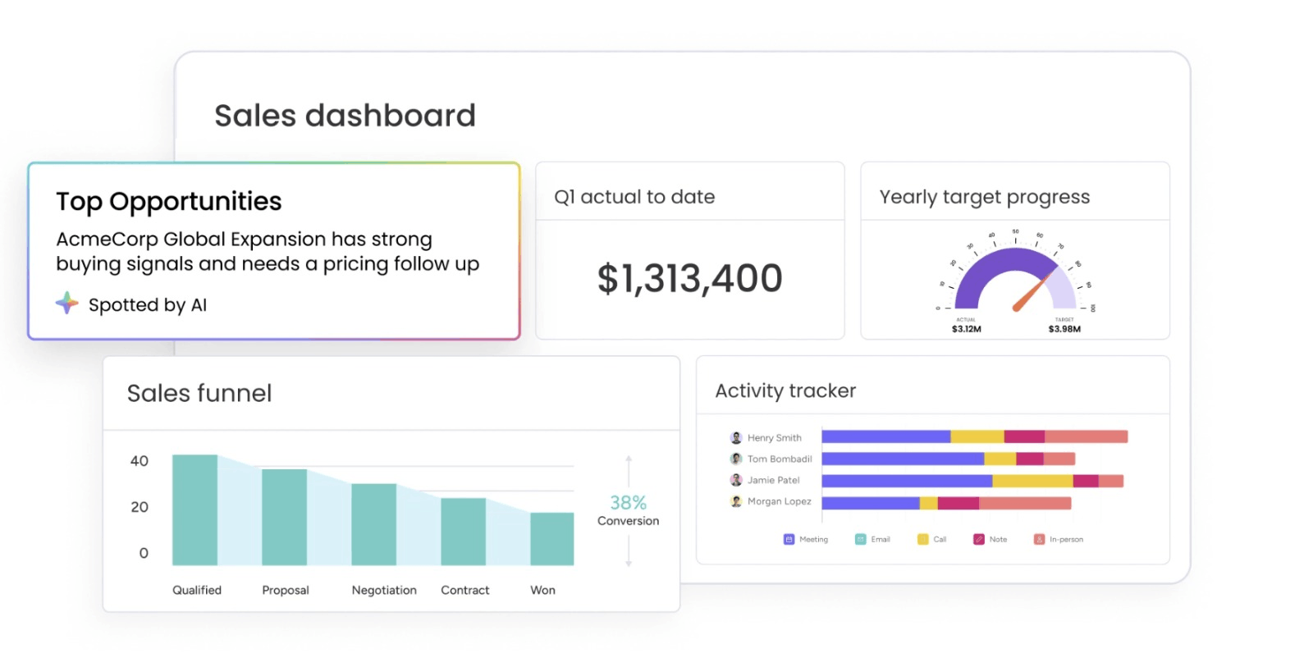Click Tom Bombadil's avatar

pyautogui.click(x=736, y=459)
